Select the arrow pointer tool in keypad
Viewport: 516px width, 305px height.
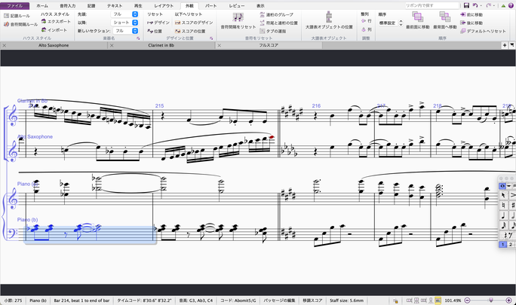click(503, 196)
